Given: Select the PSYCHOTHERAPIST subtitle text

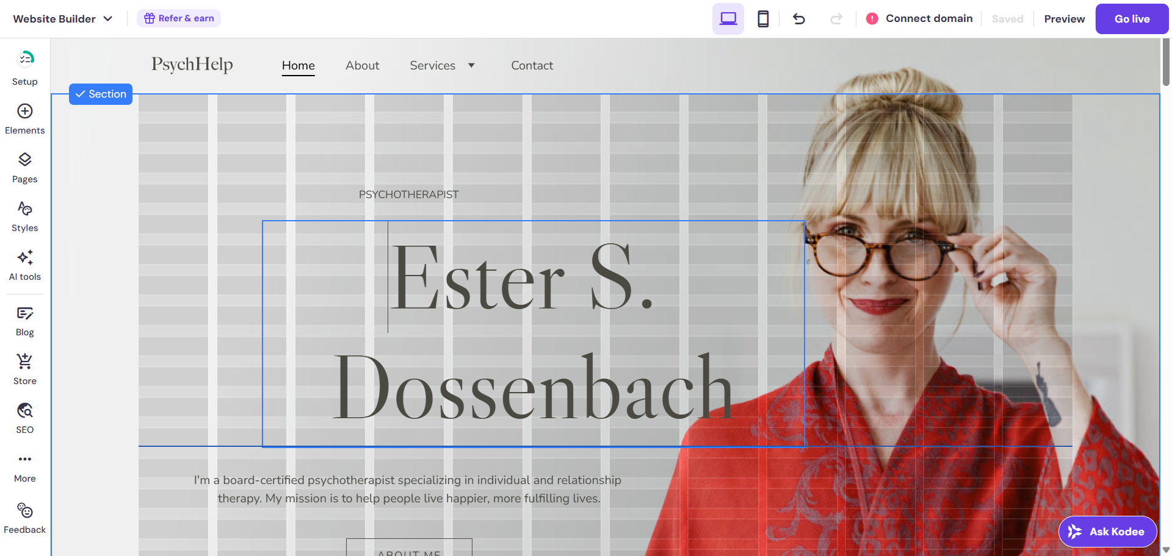Looking at the screenshot, I should point(409,194).
